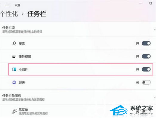The height and width of the screenshot is (119, 158).
Task: Switch off the 小组件 toggle
Action: tap(146, 69)
